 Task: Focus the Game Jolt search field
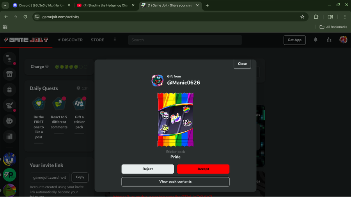pos(185,40)
